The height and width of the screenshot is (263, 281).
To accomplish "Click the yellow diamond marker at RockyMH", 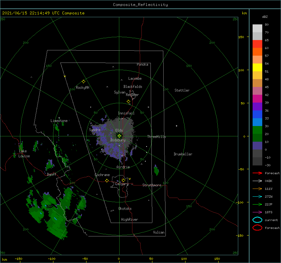I will tap(83, 82).
